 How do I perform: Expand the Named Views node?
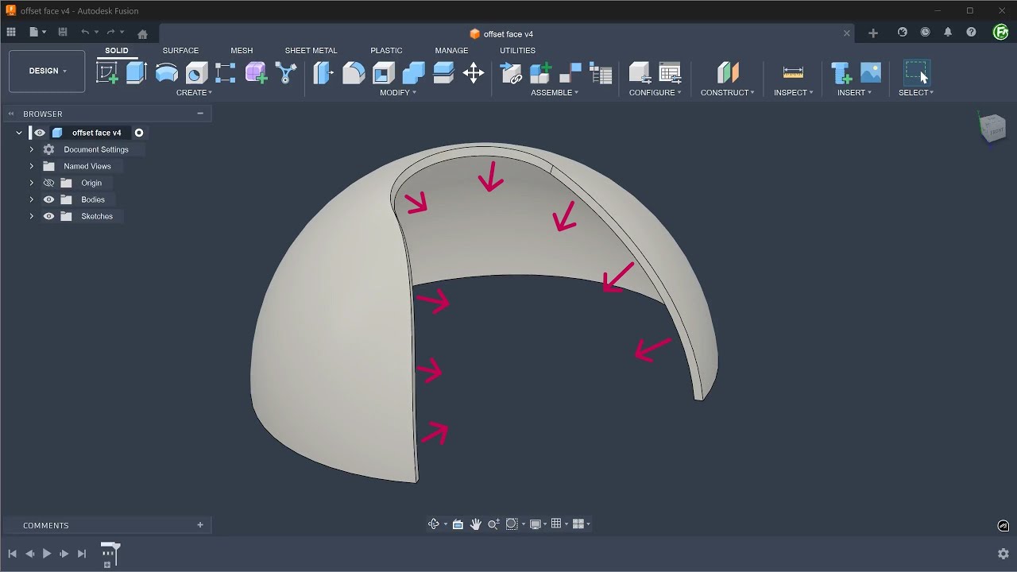click(x=32, y=166)
